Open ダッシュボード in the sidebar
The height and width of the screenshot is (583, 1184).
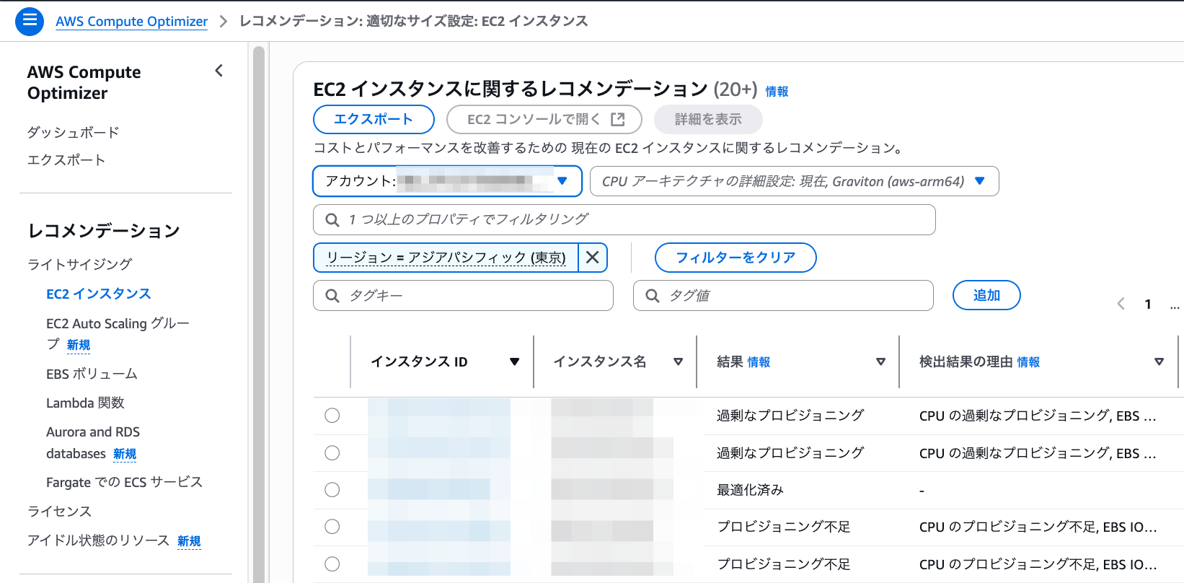coord(73,132)
